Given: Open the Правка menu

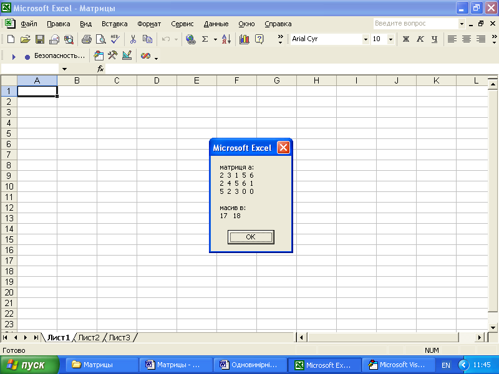Looking at the screenshot, I should 59,24.
